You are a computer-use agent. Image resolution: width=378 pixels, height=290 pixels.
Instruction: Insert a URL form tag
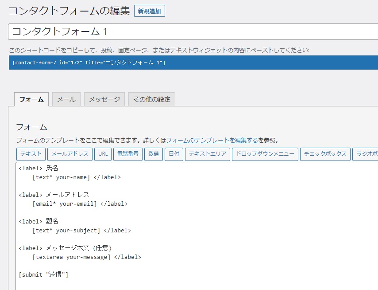(103, 154)
